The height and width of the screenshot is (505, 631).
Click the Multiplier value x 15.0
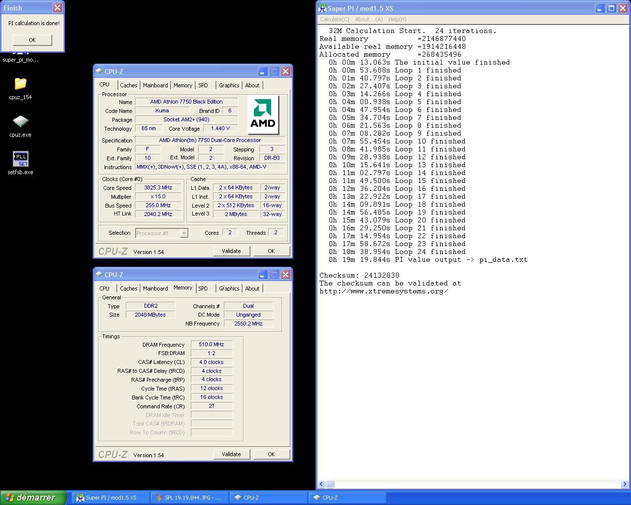(158, 197)
